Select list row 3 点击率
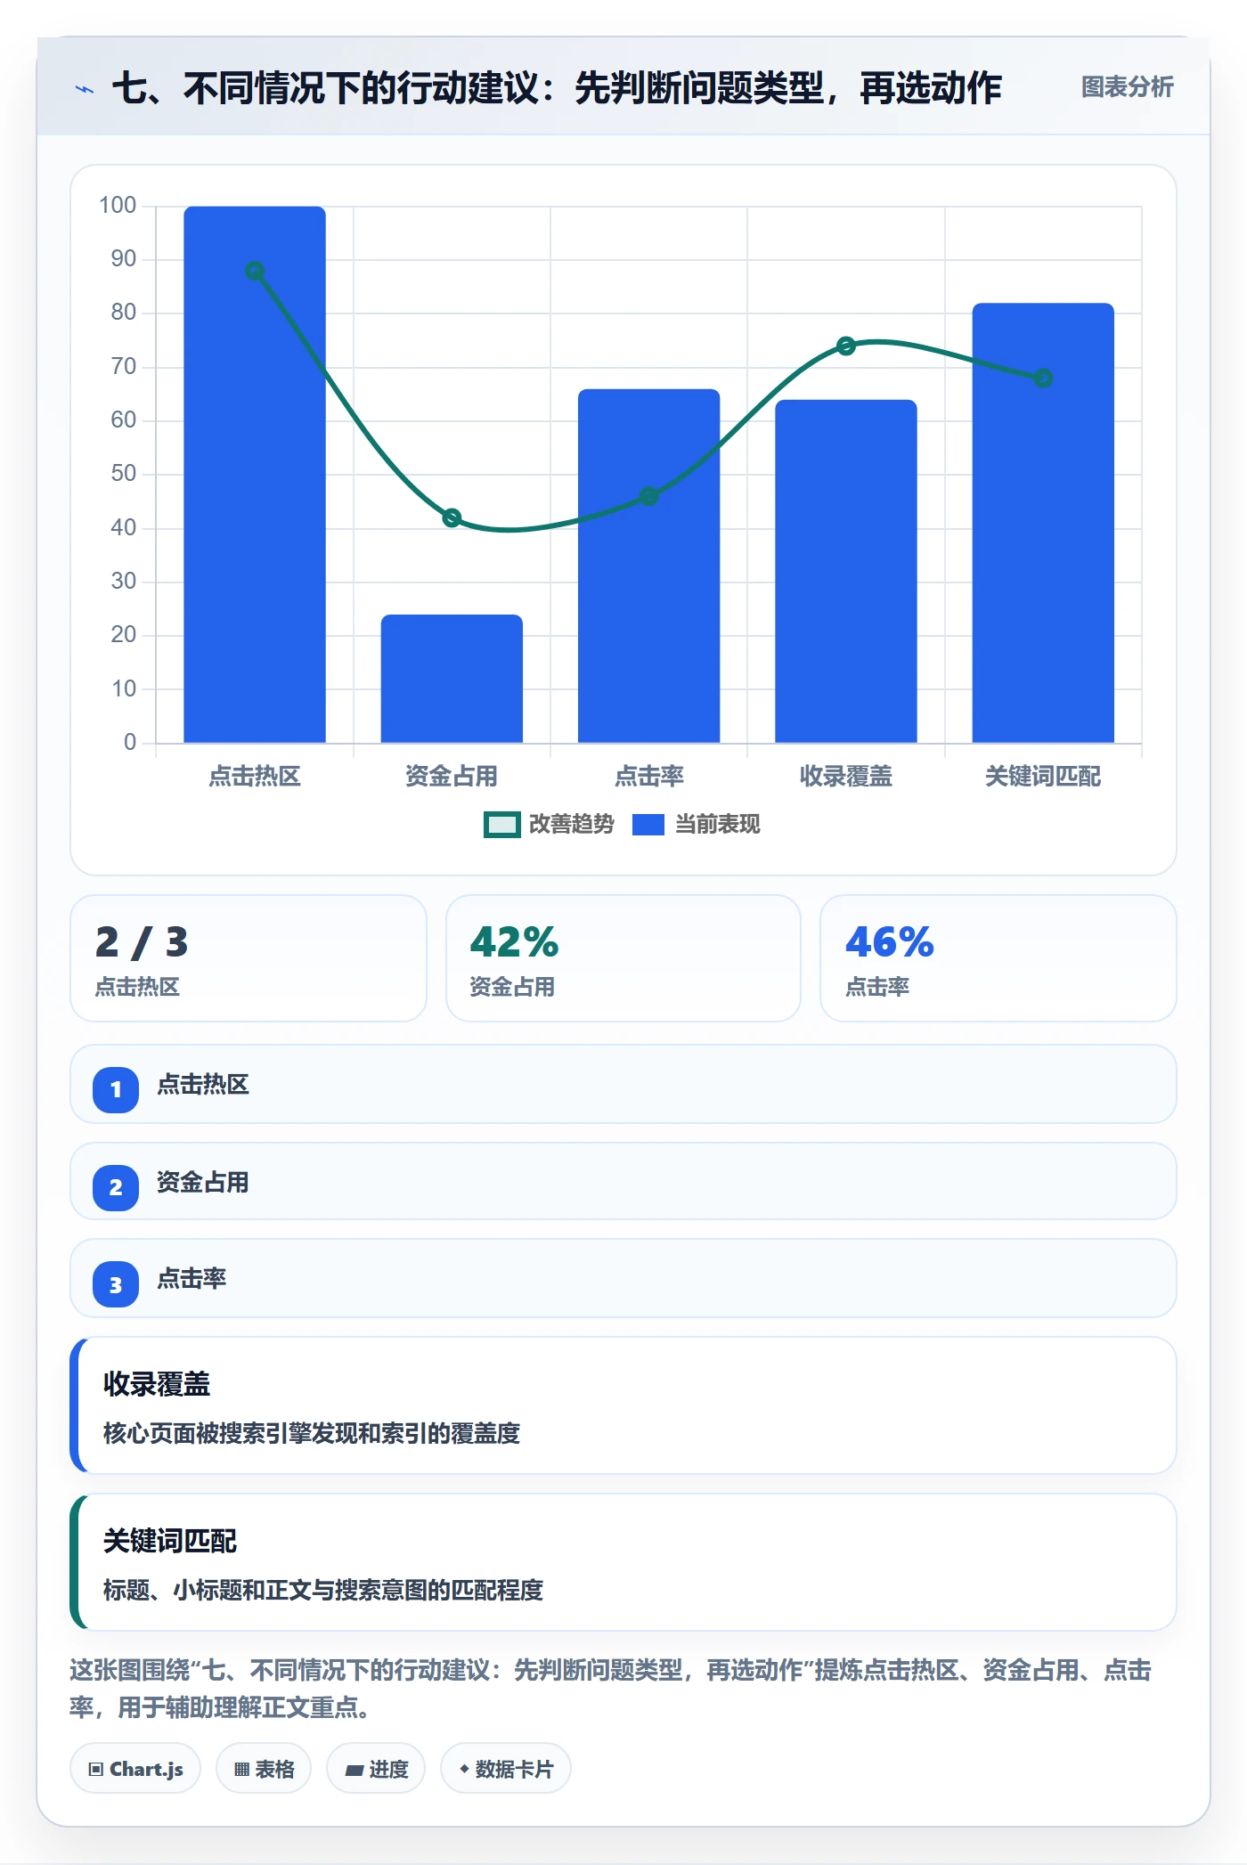 (x=623, y=1278)
